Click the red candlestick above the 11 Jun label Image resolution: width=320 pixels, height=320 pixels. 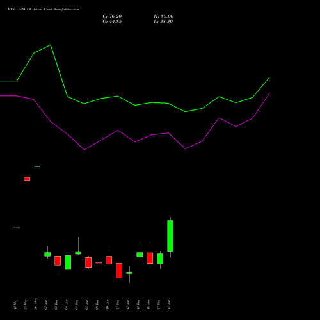(x=119, y=271)
